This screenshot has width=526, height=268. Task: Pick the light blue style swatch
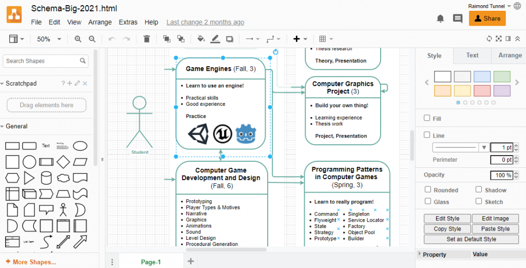(x=482, y=76)
